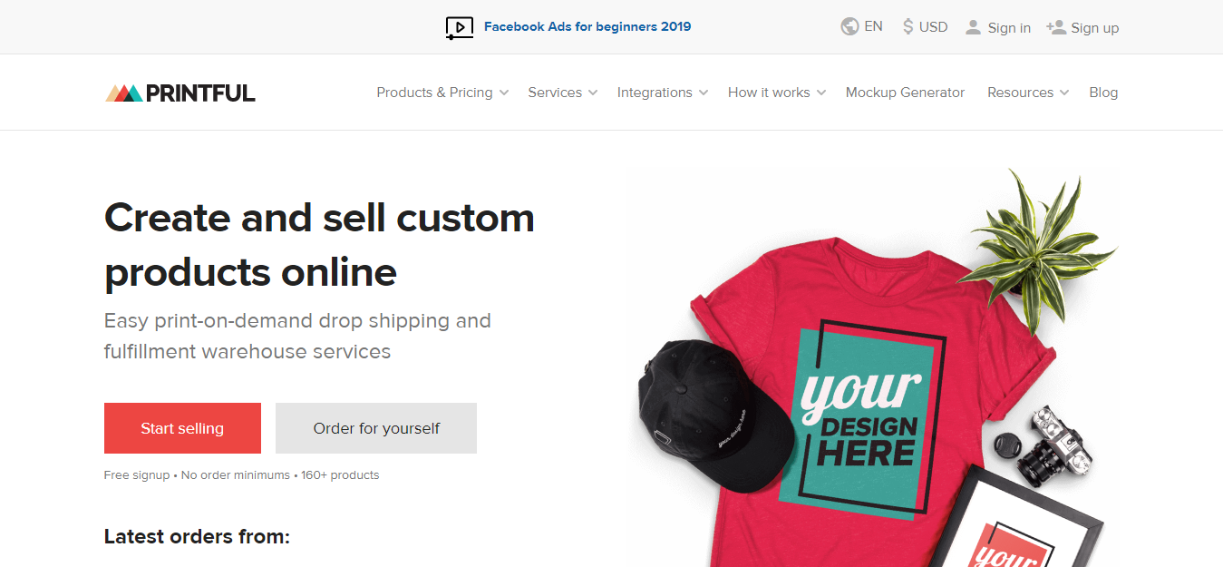Switch language to EN
Image resolution: width=1223 pixels, height=567 pixels.
(870, 26)
